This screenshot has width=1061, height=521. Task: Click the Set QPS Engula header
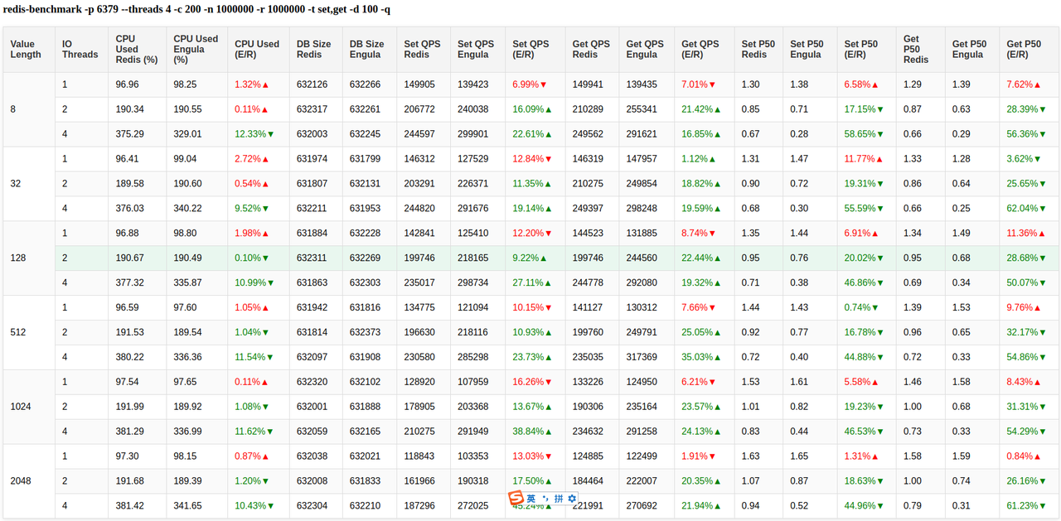[476, 50]
